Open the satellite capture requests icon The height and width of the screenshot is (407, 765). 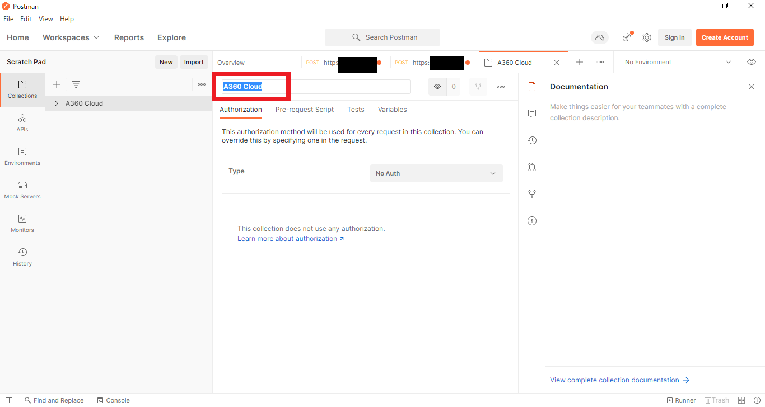628,37
